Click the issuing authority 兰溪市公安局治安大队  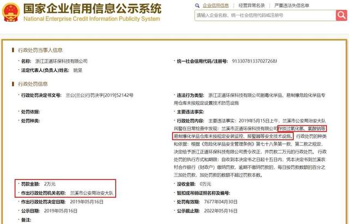(x=92, y=193)
